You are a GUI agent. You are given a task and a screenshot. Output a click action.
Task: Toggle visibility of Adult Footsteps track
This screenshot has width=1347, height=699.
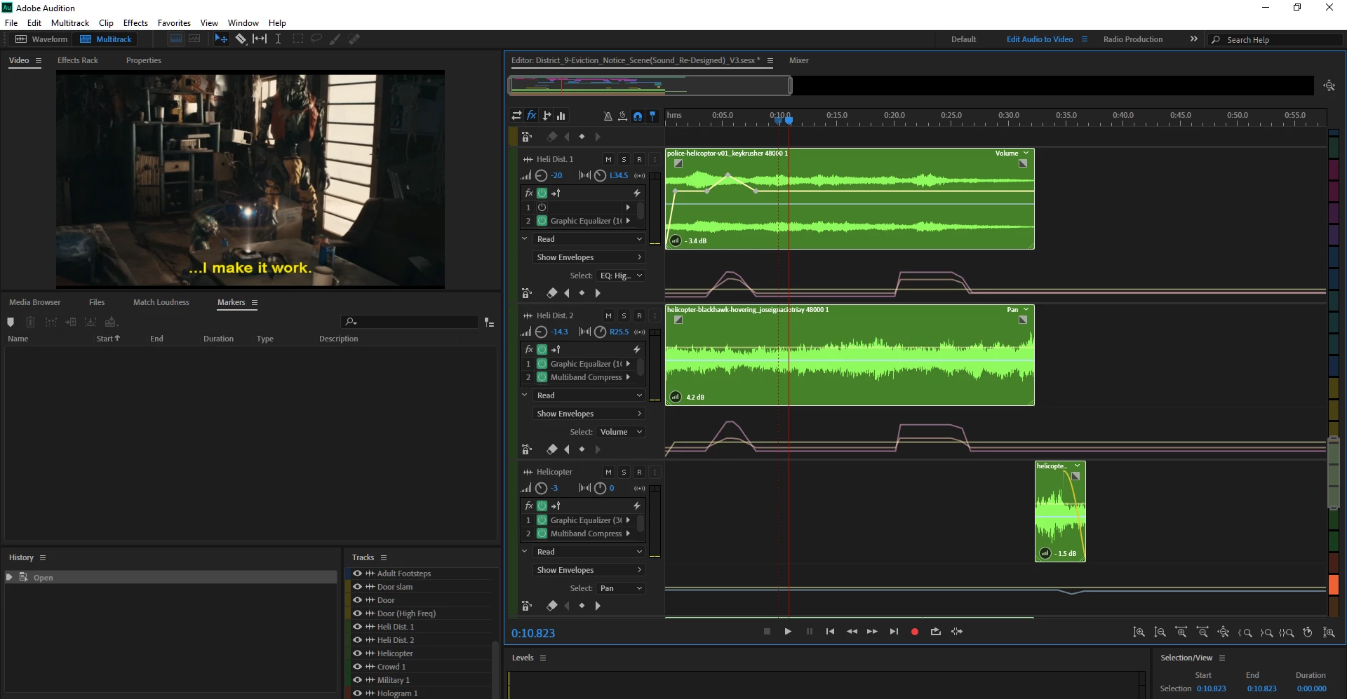coord(357,574)
